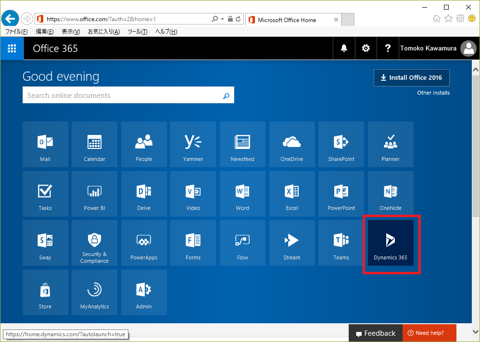Open the OneDrive tile
The image size is (480, 342).
[292, 144]
